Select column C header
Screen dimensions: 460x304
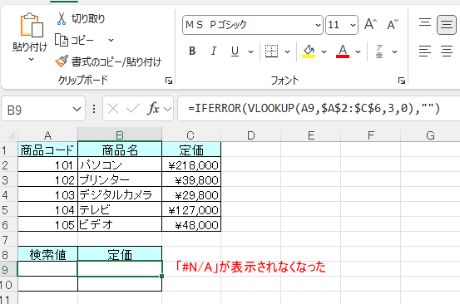coord(191,135)
